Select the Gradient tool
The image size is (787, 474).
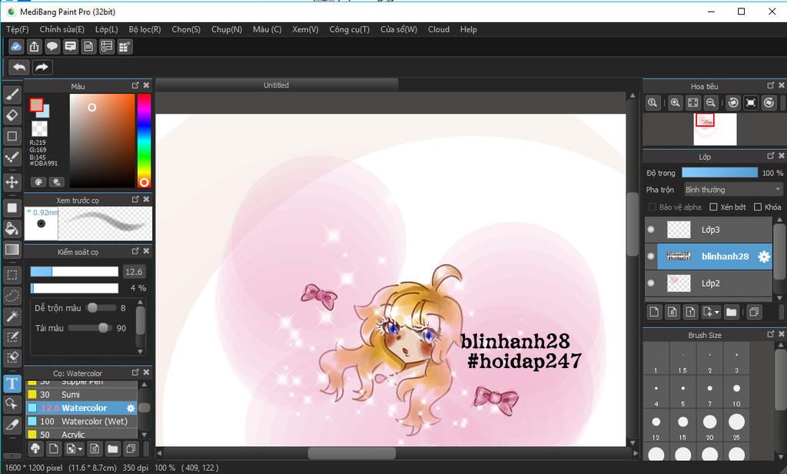coord(12,249)
